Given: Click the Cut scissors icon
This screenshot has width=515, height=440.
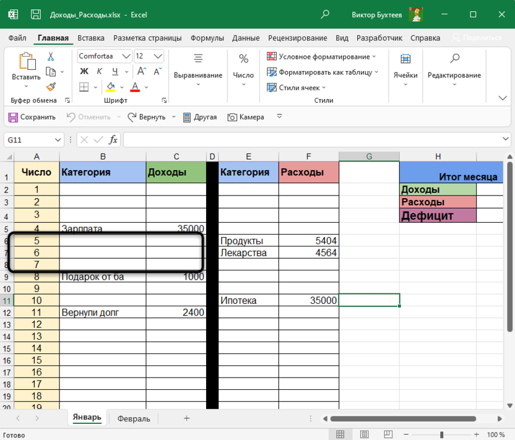Looking at the screenshot, I should pyautogui.click(x=51, y=56).
